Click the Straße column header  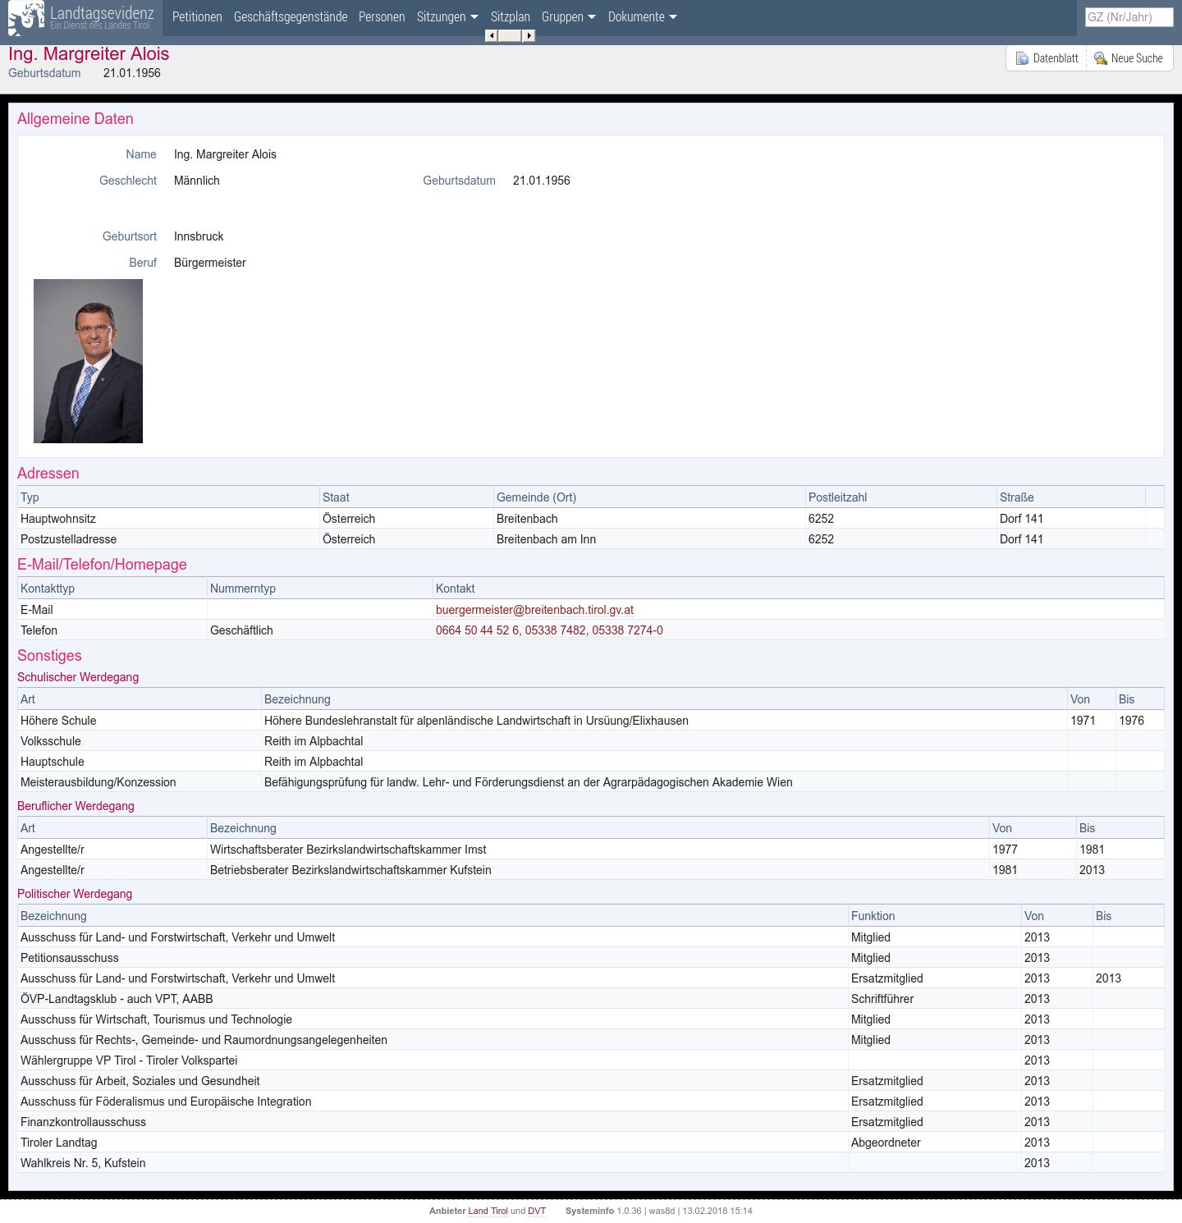coord(1071,497)
